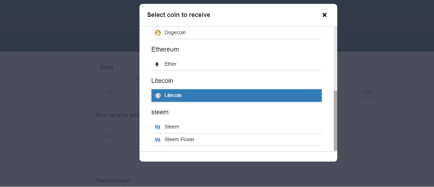Pick Steem from the list
The image size is (434, 187).
tap(237, 127)
